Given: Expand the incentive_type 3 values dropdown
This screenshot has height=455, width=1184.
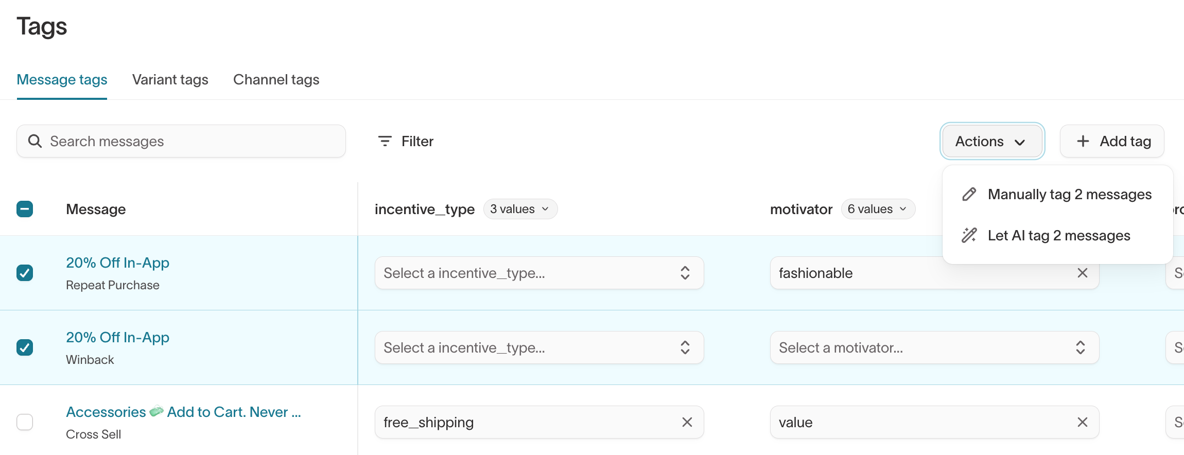Looking at the screenshot, I should (520, 209).
